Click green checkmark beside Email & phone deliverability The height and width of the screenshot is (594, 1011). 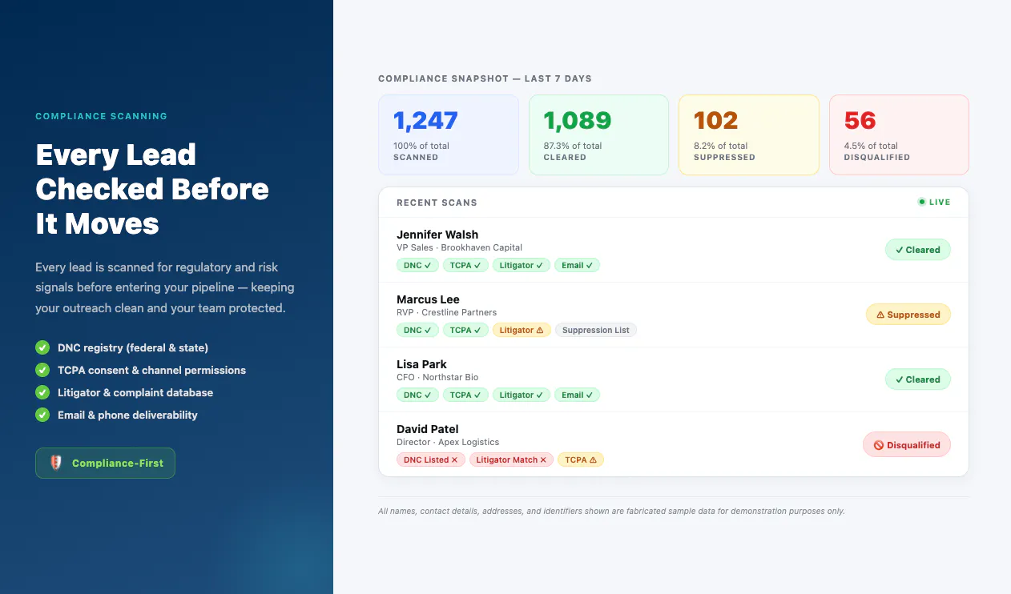coord(42,415)
